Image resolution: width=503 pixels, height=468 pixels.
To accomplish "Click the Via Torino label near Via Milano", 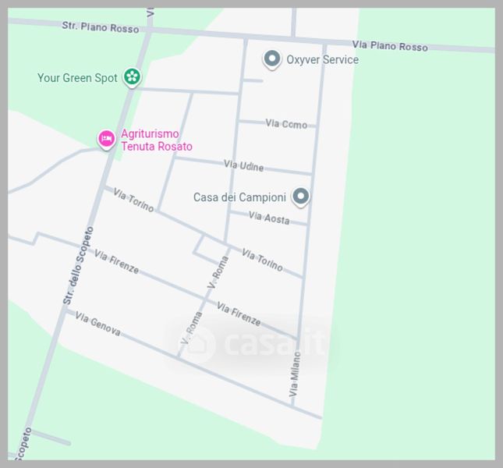I will [262, 260].
